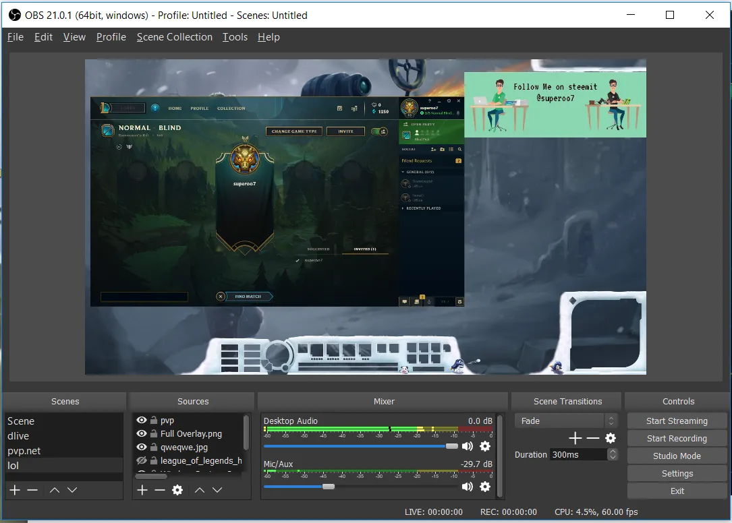Viewport: 732px width, 523px height.
Task: Move source down in Sources list
Action: pos(217,490)
